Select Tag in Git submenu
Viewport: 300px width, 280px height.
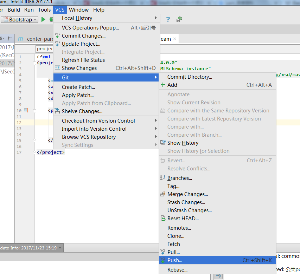(x=217, y=186)
